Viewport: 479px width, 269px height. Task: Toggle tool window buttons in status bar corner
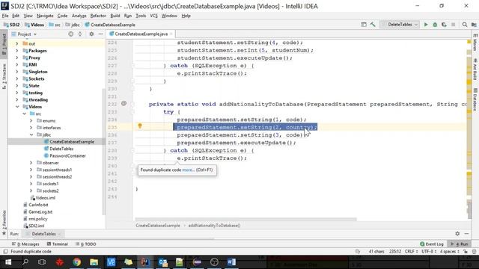coord(5,252)
